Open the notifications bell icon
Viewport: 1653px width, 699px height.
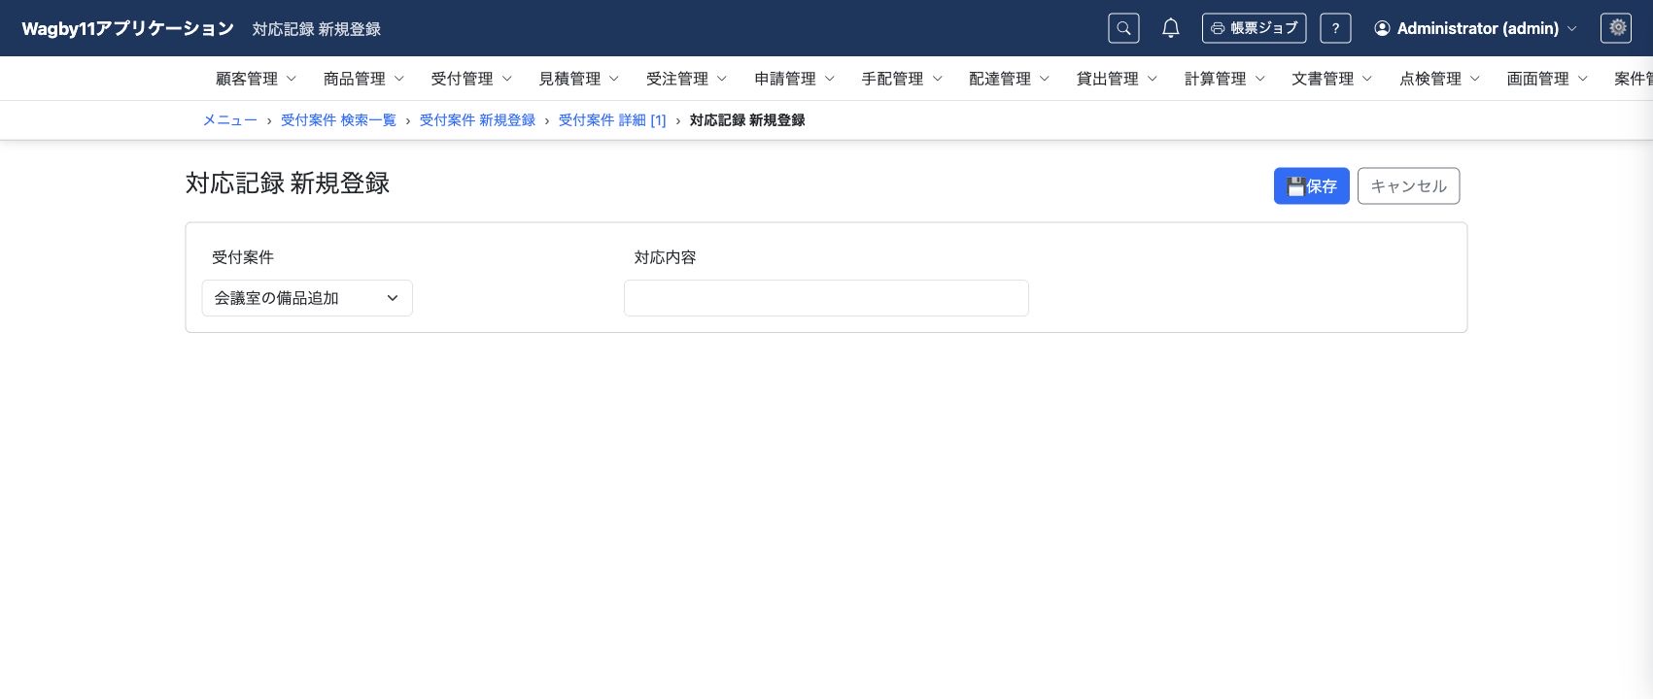pyautogui.click(x=1171, y=28)
